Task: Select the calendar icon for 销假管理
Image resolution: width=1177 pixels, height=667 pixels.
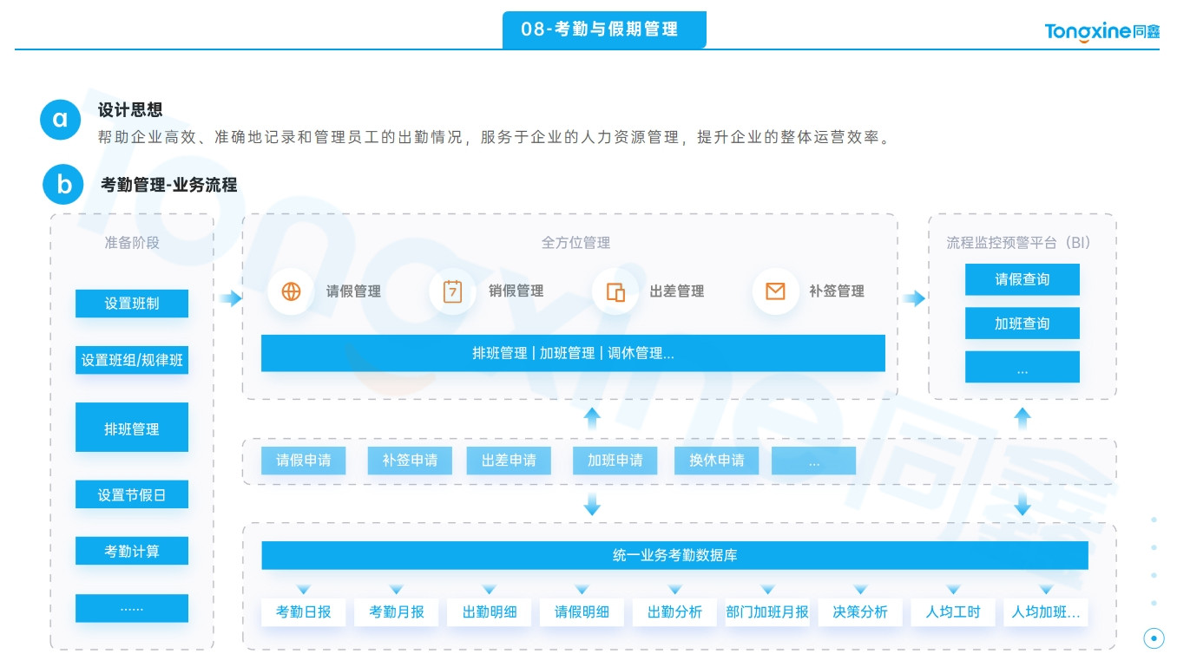Action: pyautogui.click(x=452, y=292)
